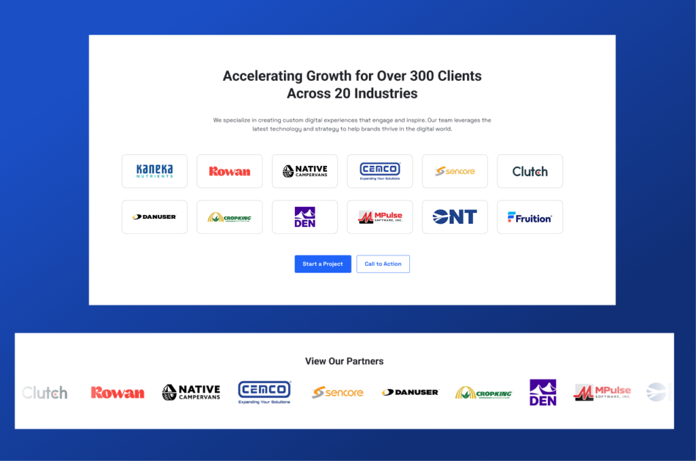Click the faded Clutch logo in the partners carousel
The height and width of the screenshot is (461, 696).
pyautogui.click(x=45, y=392)
